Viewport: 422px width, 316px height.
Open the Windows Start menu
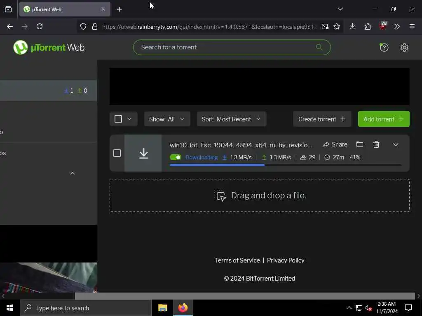coord(10,308)
